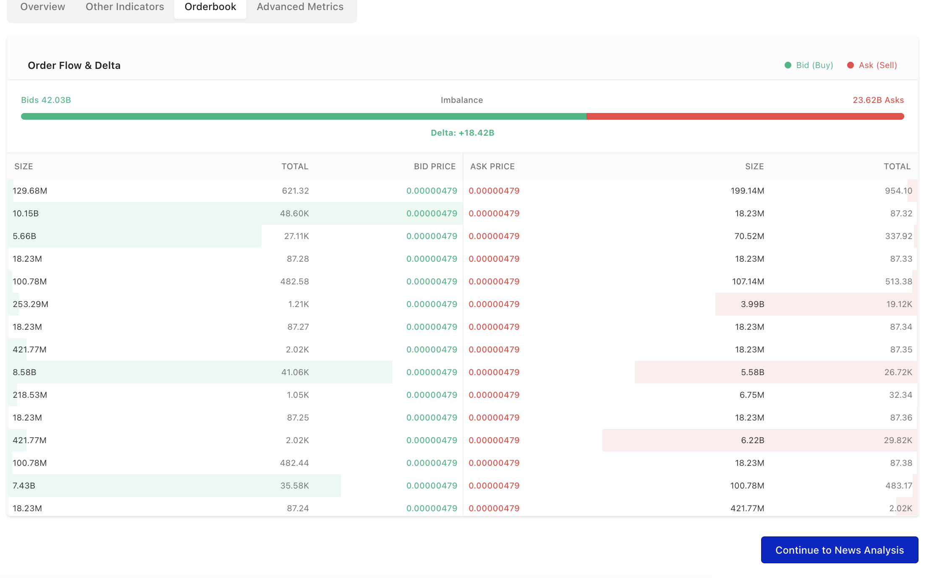This screenshot has height=578, width=937.
Task: Click the 23.62B Asks label
Action: (x=878, y=100)
